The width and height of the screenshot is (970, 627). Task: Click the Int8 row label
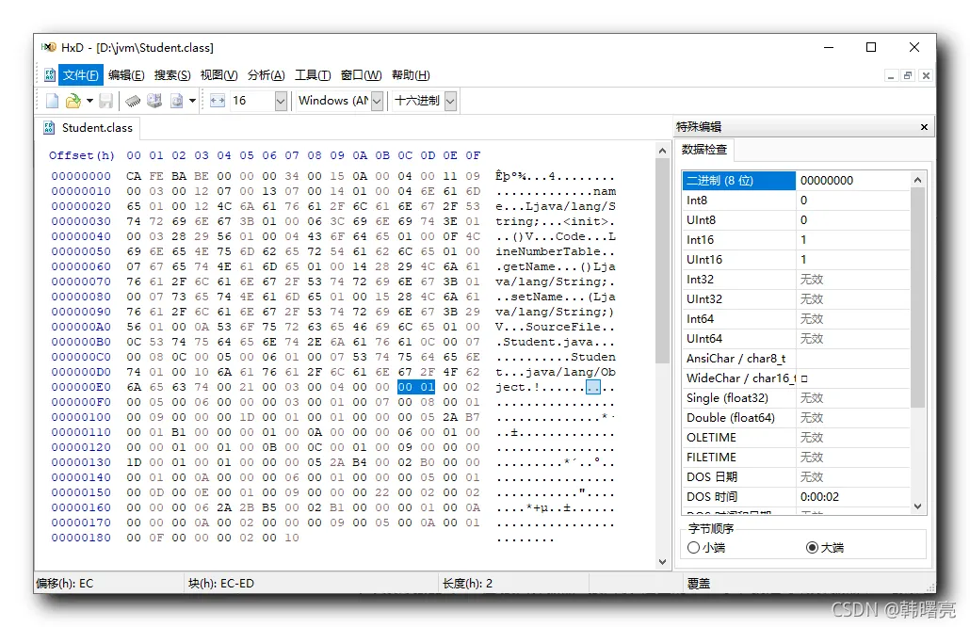(697, 201)
